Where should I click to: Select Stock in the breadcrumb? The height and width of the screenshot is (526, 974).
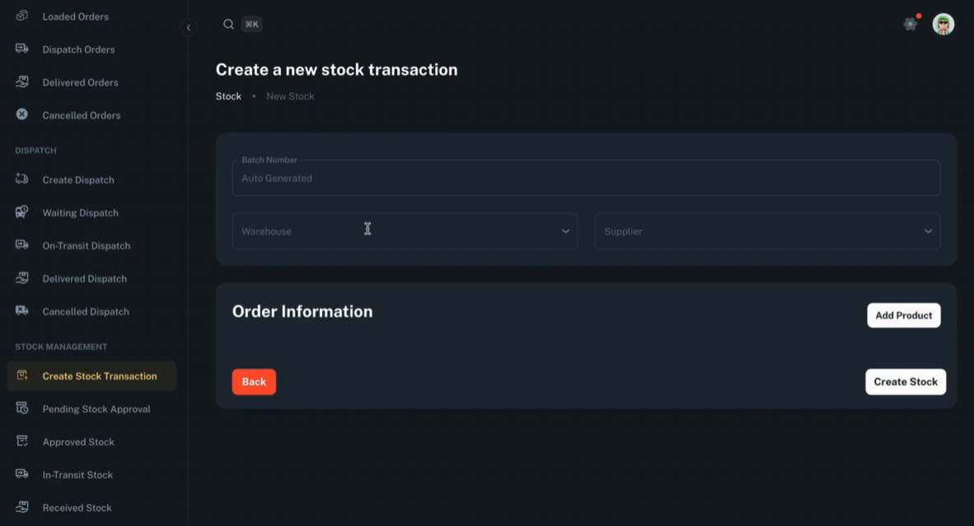pyautogui.click(x=228, y=95)
